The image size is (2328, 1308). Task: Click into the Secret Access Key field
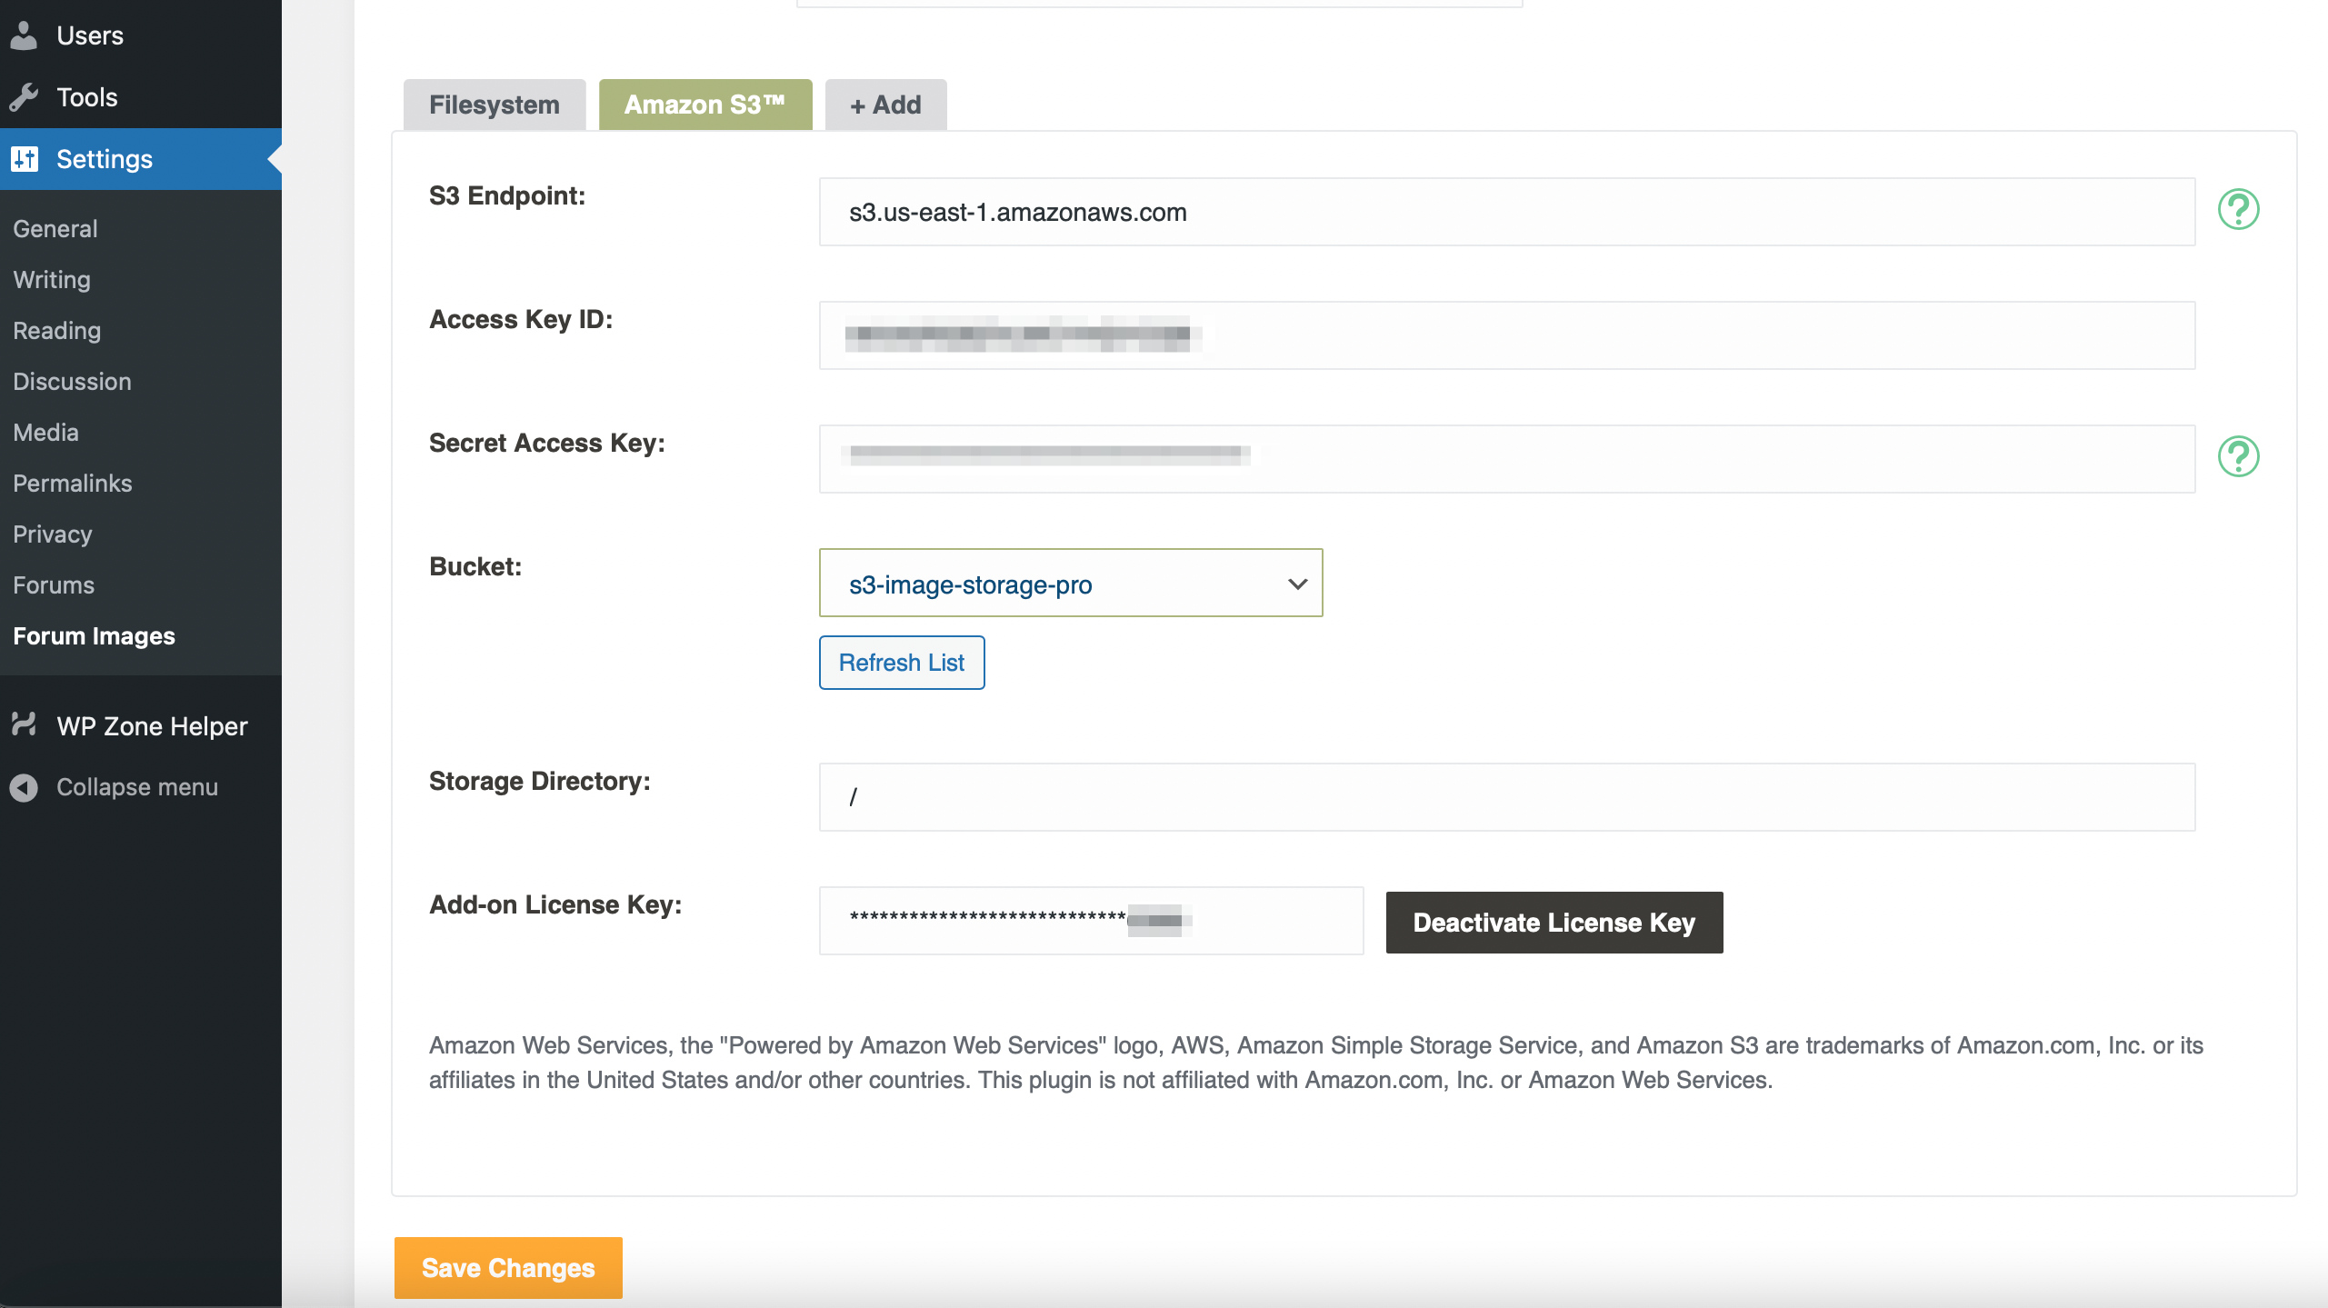point(1507,459)
